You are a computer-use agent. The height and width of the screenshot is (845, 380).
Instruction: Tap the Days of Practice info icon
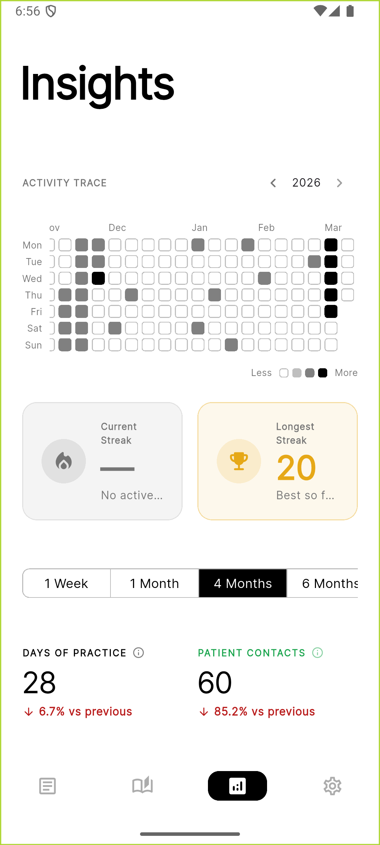pos(139,653)
